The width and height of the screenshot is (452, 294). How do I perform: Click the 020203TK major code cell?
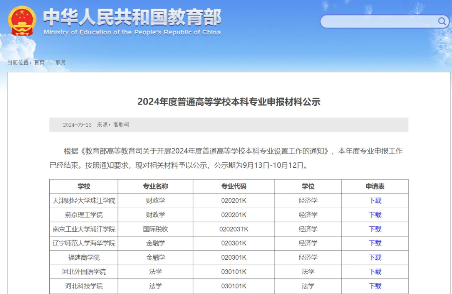(234, 229)
